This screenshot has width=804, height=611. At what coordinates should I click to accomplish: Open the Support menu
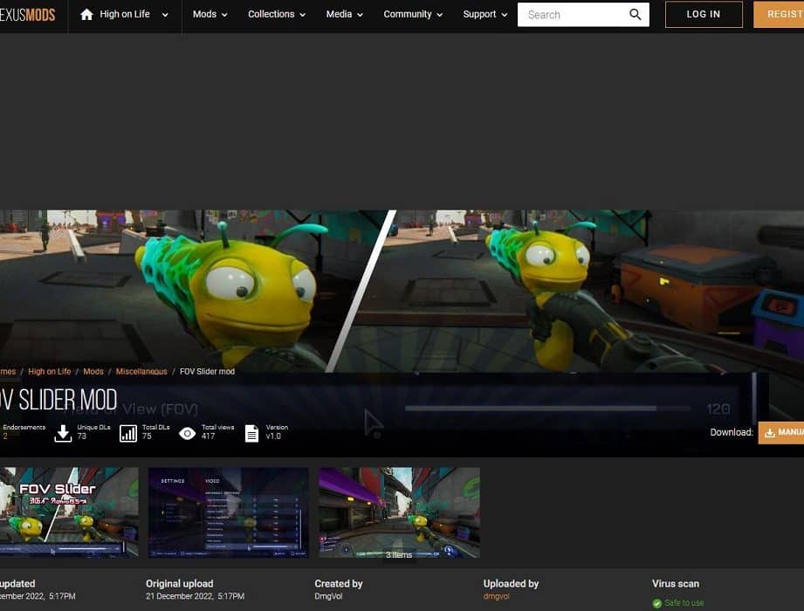[485, 14]
